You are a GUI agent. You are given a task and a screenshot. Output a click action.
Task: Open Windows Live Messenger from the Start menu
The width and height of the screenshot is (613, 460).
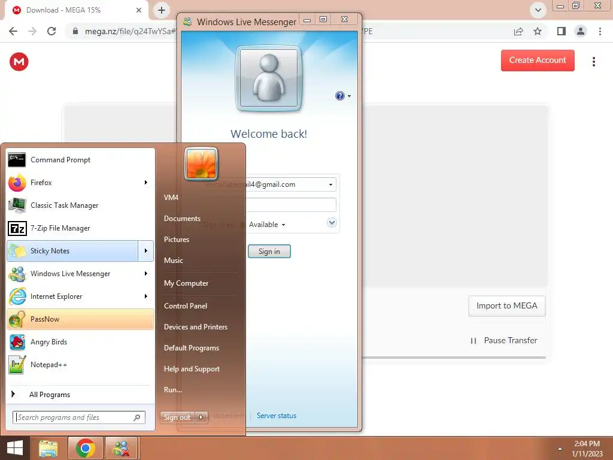click(x=72, y=273)
